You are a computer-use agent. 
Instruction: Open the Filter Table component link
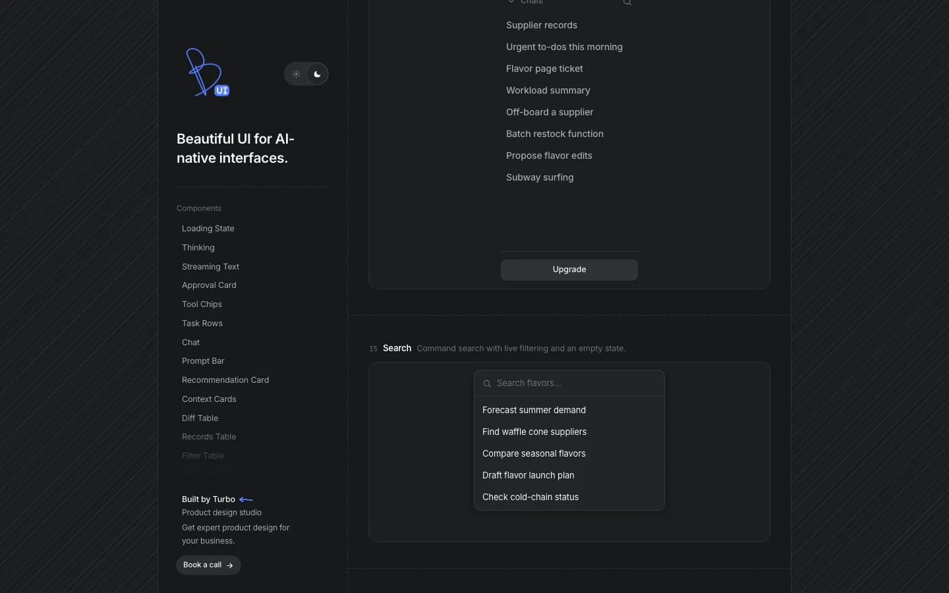coord(203,456)
